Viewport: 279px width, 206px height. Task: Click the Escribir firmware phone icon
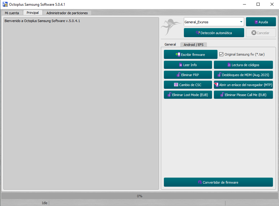(x=178, y=55)
